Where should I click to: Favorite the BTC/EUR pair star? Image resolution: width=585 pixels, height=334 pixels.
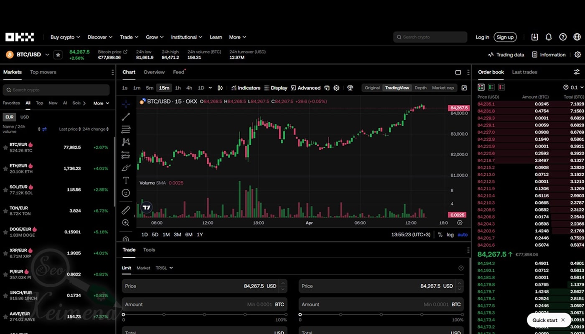[5, 147]
